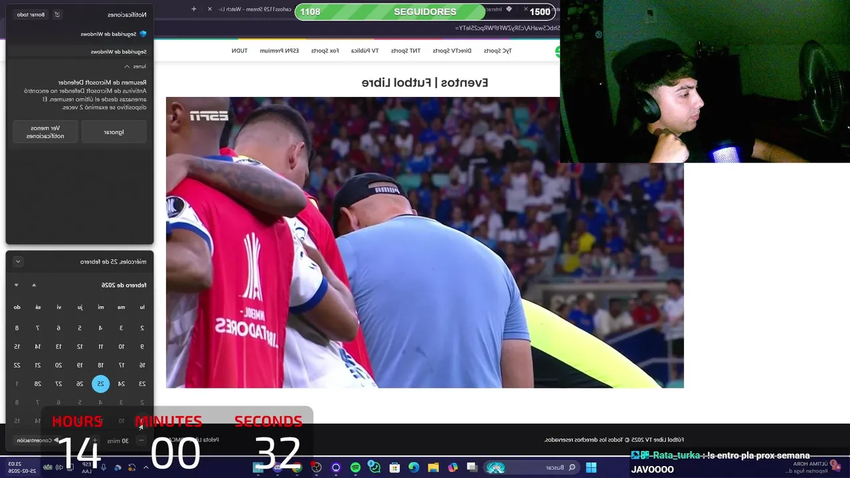The height and width of the screenshot is (478, 850).
Task: Open OBS Studio from the taskbar
Action: [x=317, y=467]
